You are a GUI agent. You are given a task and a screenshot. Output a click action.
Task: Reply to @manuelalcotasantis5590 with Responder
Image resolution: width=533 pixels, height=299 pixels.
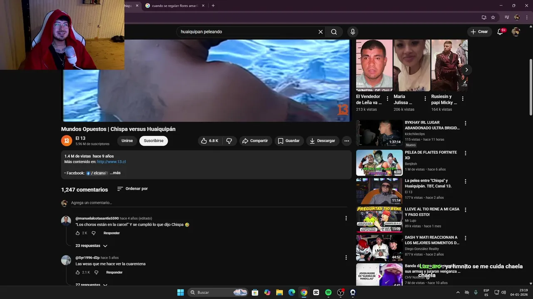coord(112,233)
